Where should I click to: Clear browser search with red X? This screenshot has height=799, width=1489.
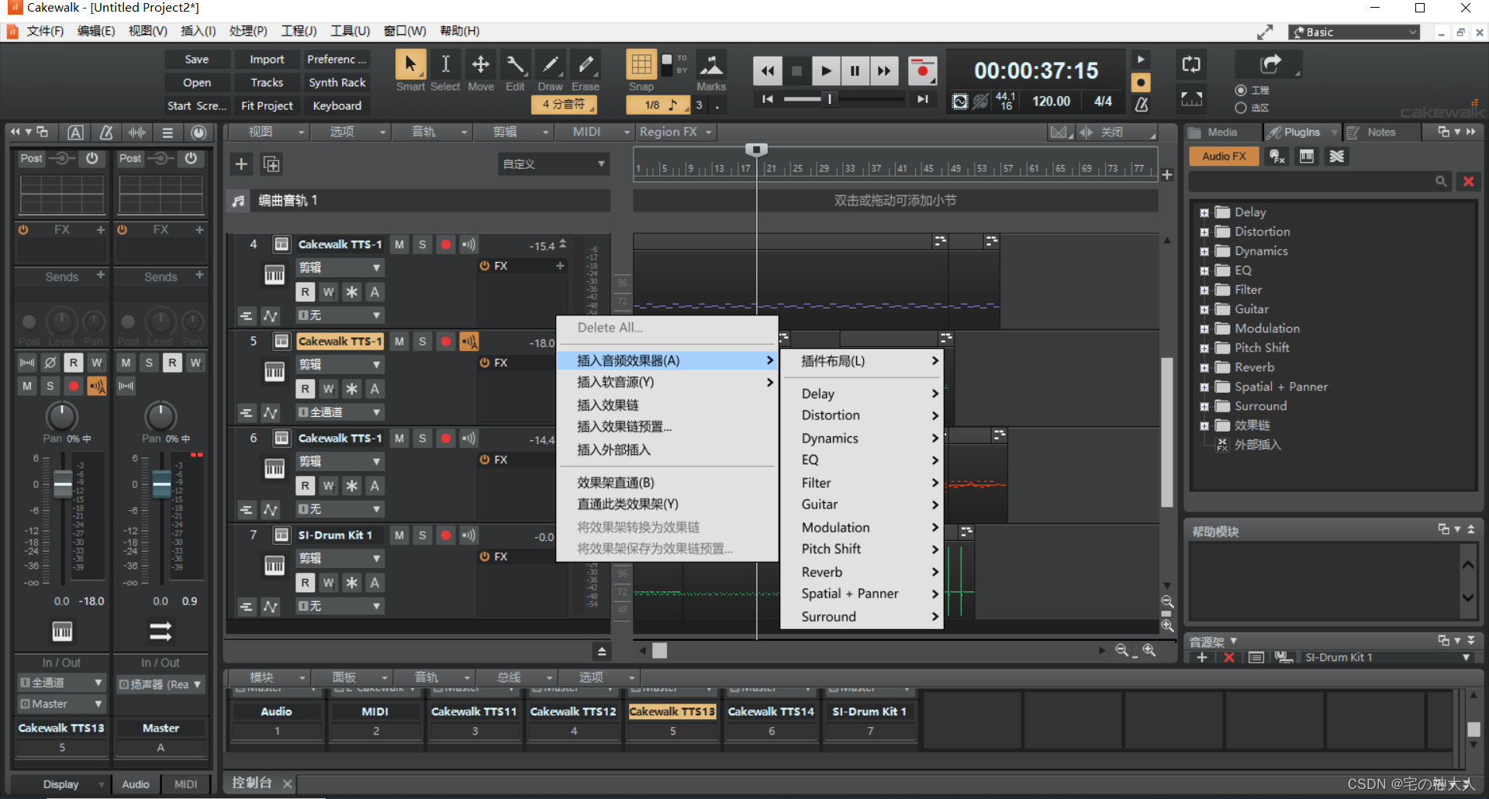[x=1468, y=181]
